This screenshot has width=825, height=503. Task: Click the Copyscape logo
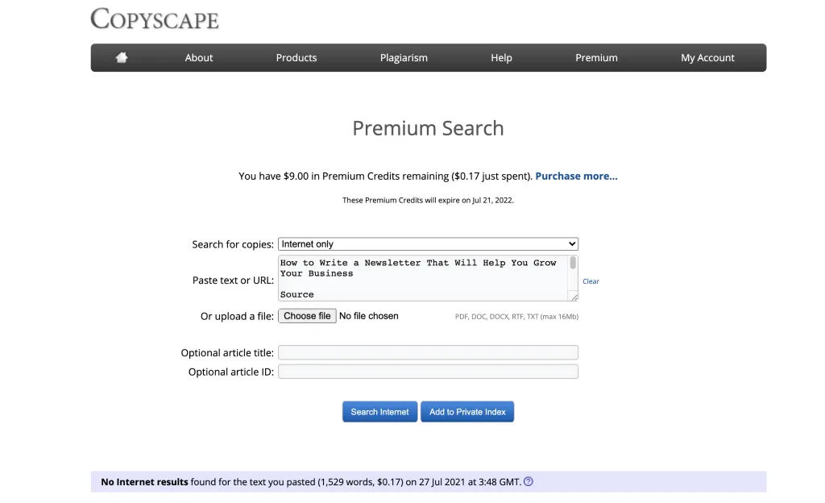tap(155, 19)
